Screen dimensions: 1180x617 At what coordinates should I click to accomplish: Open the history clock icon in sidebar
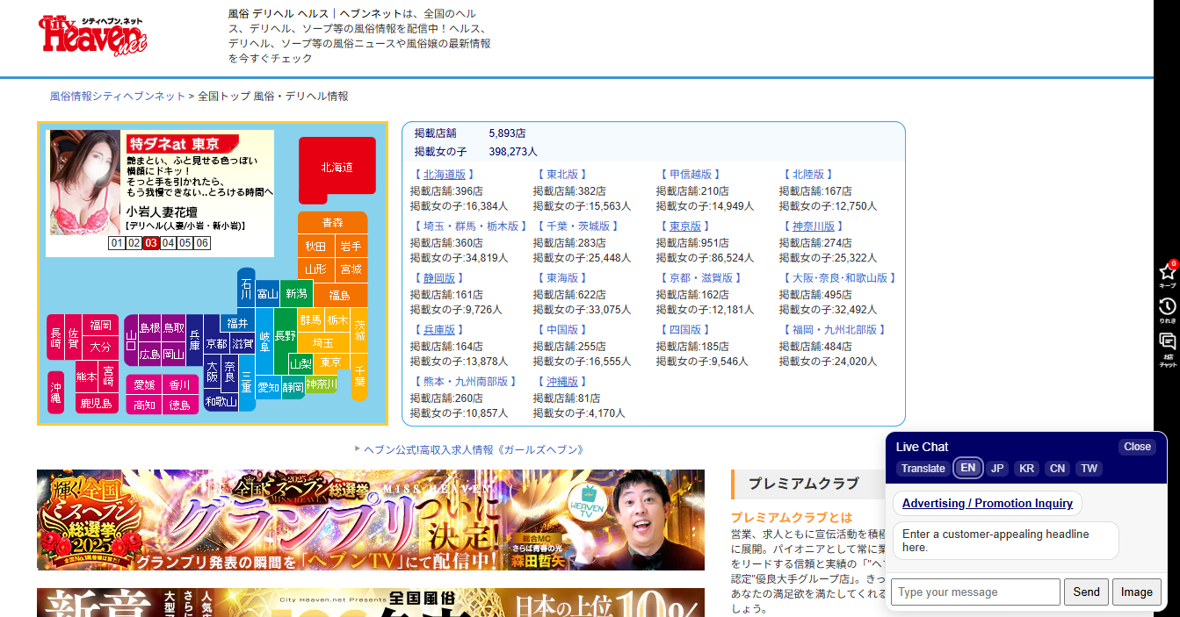click(1167, 308)
